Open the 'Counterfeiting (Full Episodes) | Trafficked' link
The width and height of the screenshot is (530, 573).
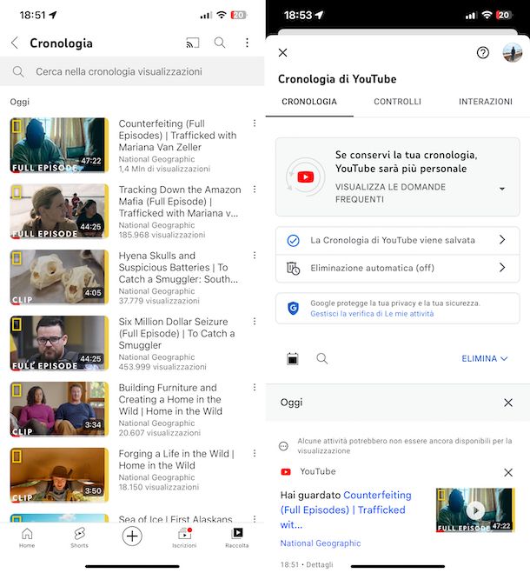pyautogui.click(x=346, y=510)
